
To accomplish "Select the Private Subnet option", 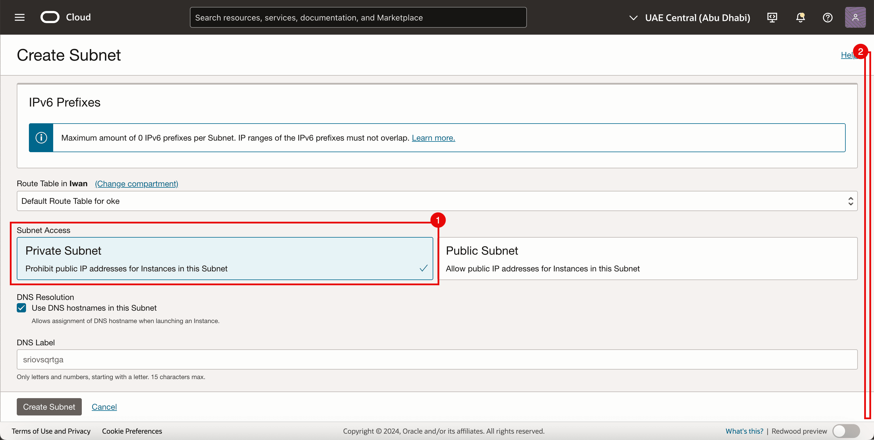I will [x=225, y=259].
